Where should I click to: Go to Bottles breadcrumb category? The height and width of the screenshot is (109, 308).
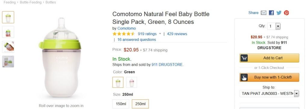(51, 2)
